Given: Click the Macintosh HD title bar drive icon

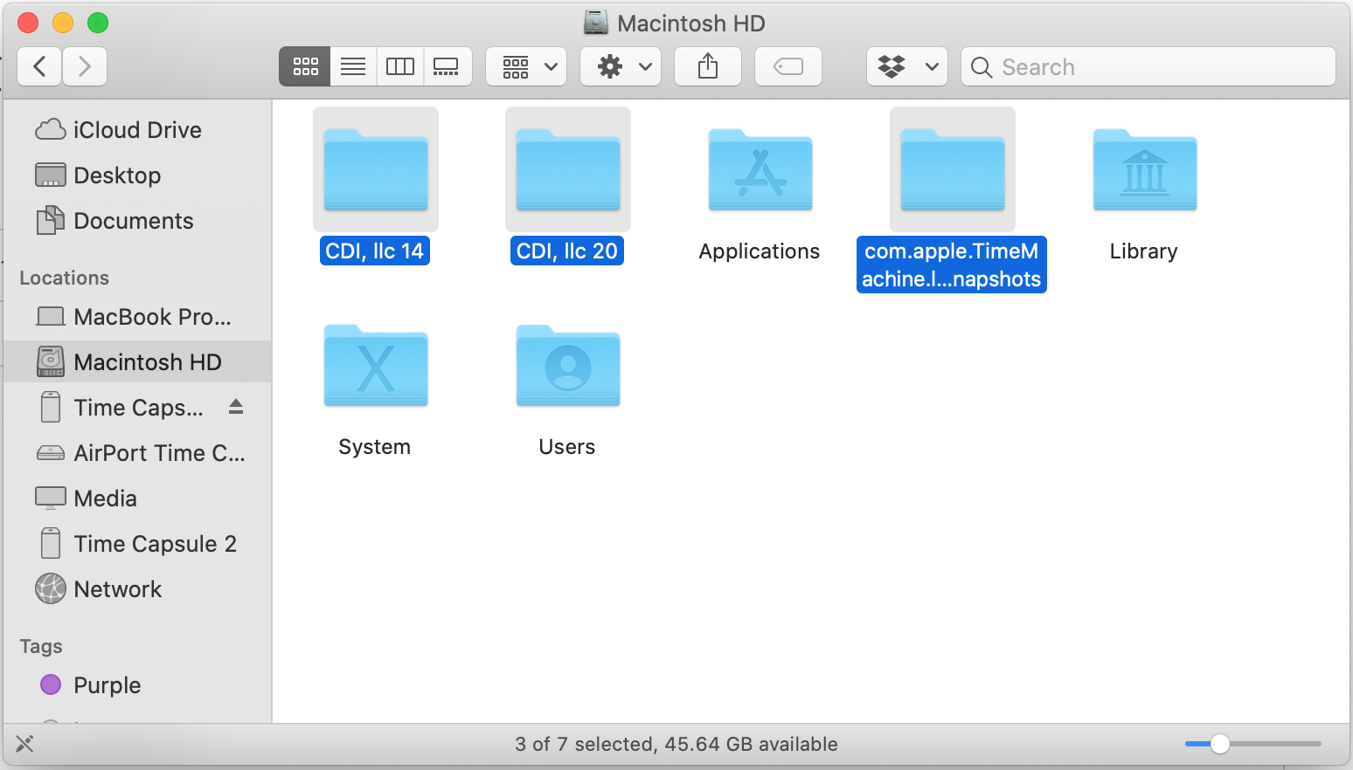Looking at the screenshot, I should (x=596, y=23).
